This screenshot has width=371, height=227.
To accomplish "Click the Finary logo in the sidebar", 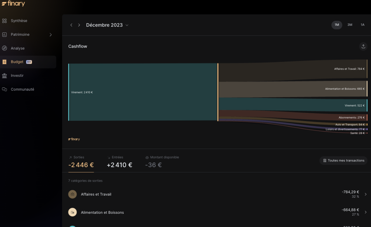I will point(13,4).
